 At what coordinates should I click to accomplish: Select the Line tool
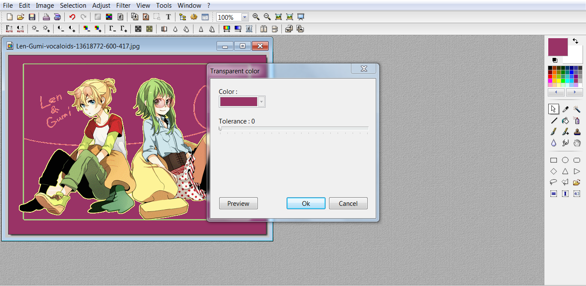pyautogui.click(x=554, y=120)
